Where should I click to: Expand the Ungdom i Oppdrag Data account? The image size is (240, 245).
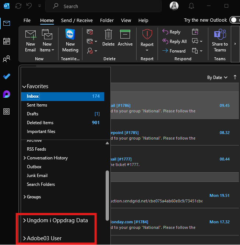[x=24, y=221]
